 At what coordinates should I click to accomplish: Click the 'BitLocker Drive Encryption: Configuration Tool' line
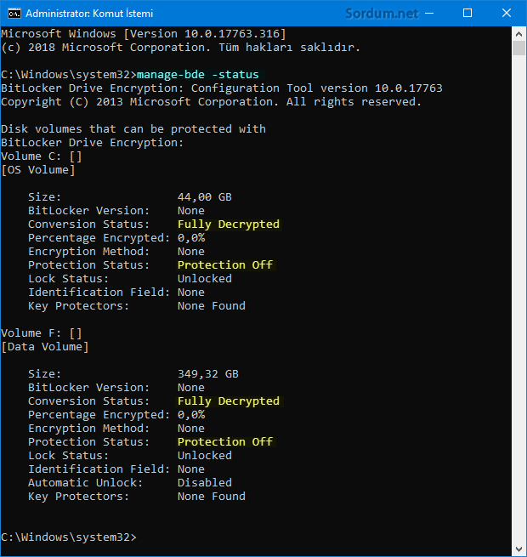[222, 88]
